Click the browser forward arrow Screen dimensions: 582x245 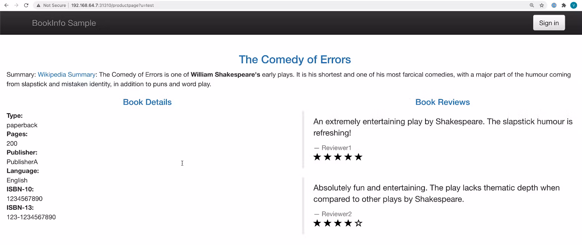[16, 5]
